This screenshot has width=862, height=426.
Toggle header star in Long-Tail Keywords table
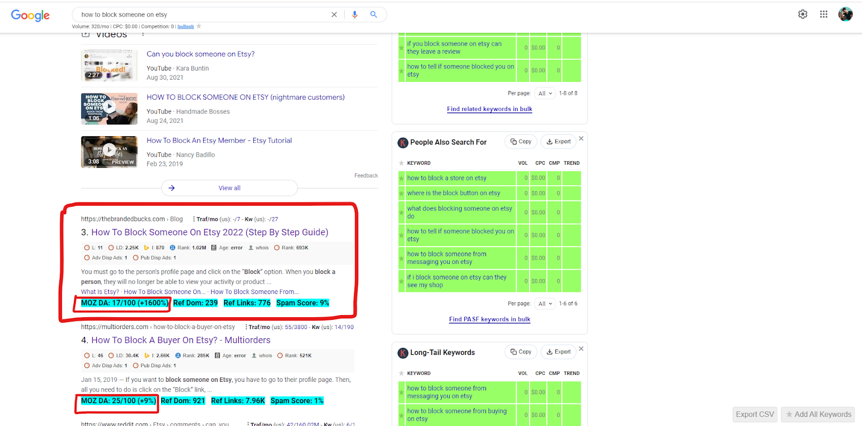coord(401,373)
